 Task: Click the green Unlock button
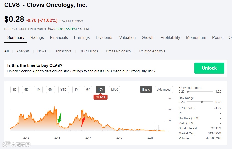209,68
